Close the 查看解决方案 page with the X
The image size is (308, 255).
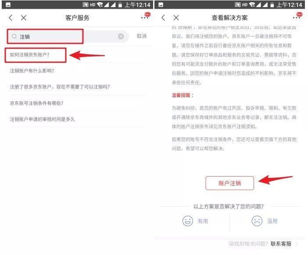(176, 18)
